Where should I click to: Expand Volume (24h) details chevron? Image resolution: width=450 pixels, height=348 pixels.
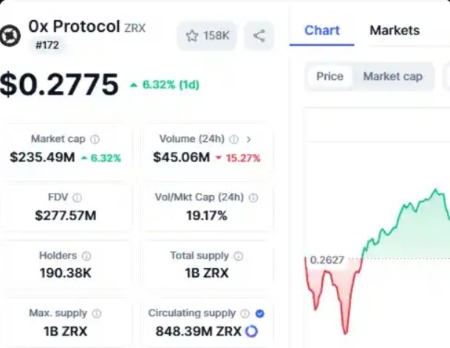click(248, 140)
